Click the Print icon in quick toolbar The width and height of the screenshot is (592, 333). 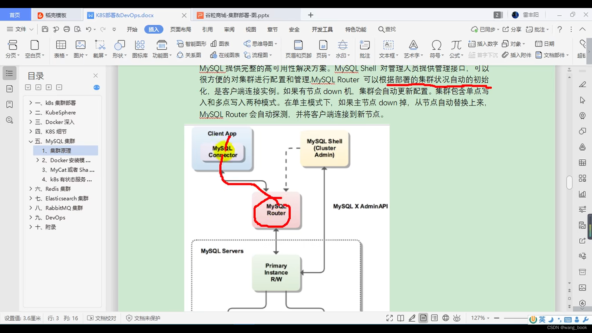pos(67,29)
